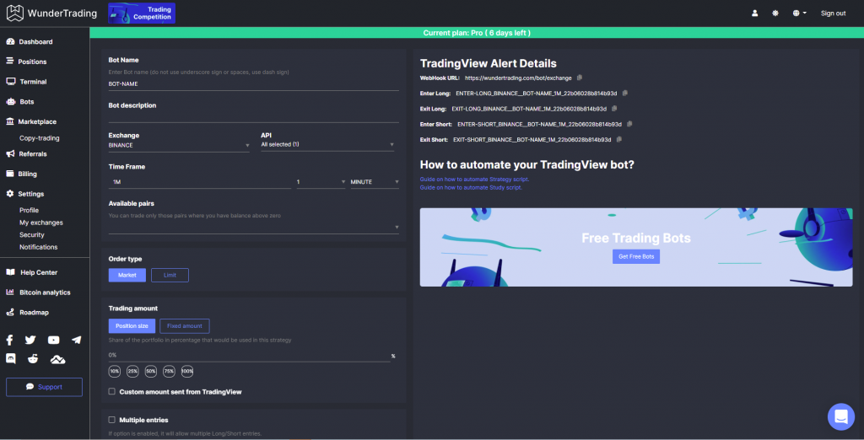This screenshot has width=864, height=440.
Task: Open Settings in the sidebar
Action: pyautogui.click(x=24, y=194)
